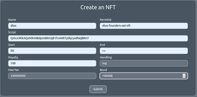Click the Script hash input field
The height and width of the screenshot is (97, 197).
(x=98, y=38)
